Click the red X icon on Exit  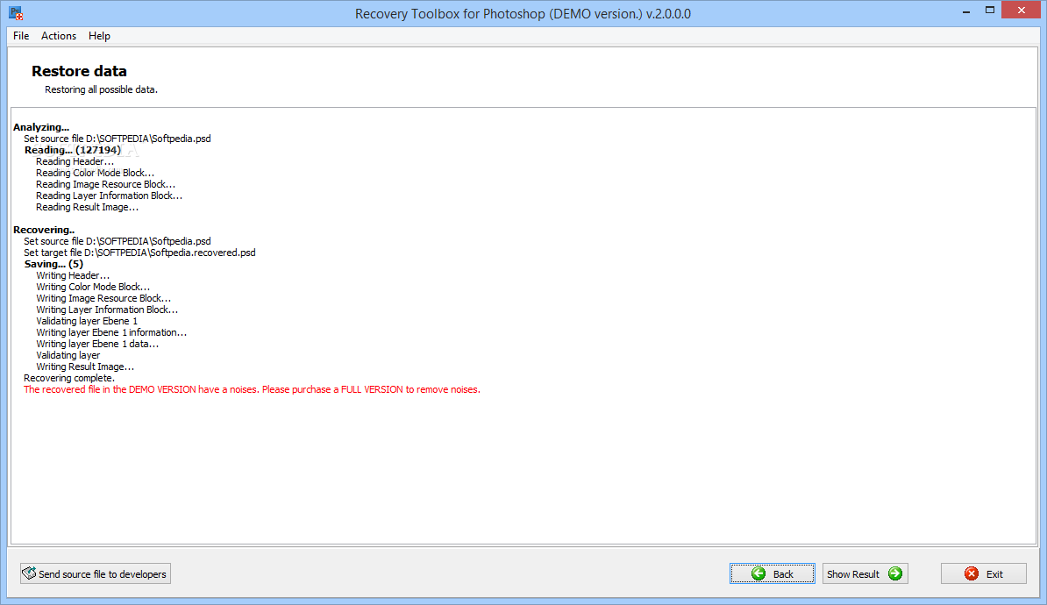972,573
